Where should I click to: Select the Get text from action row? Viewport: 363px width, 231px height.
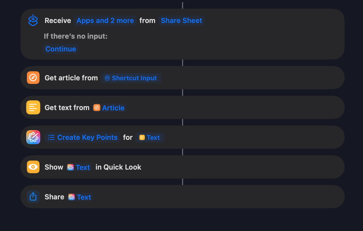[x=183, y=107]
